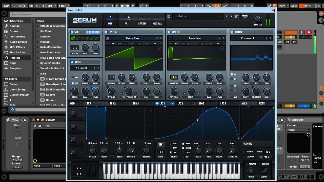
Task: Click Record button in Ableton transport
Action: coord(128,6)
